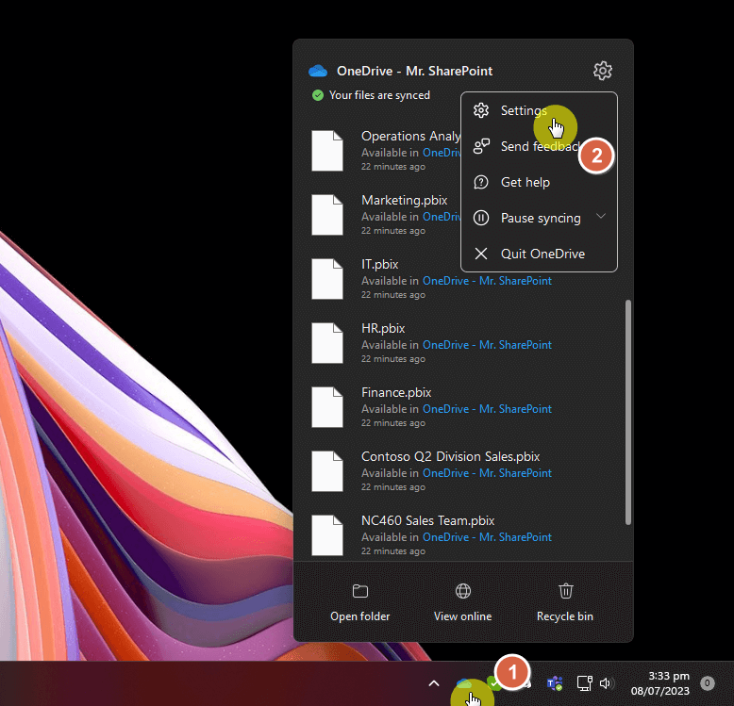Open the NC460 Sales Team.pbix name
Viewport: 734px width, 706px height.
pos(428,520)
